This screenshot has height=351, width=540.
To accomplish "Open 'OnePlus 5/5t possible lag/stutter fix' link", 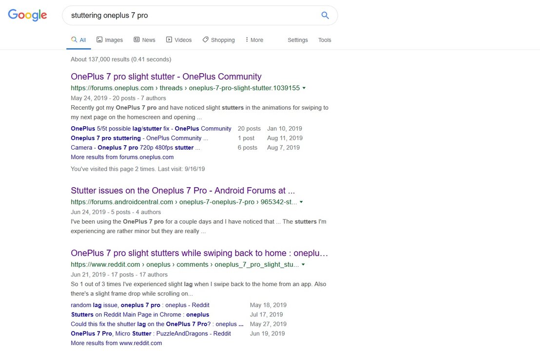I will pos(151,129).
